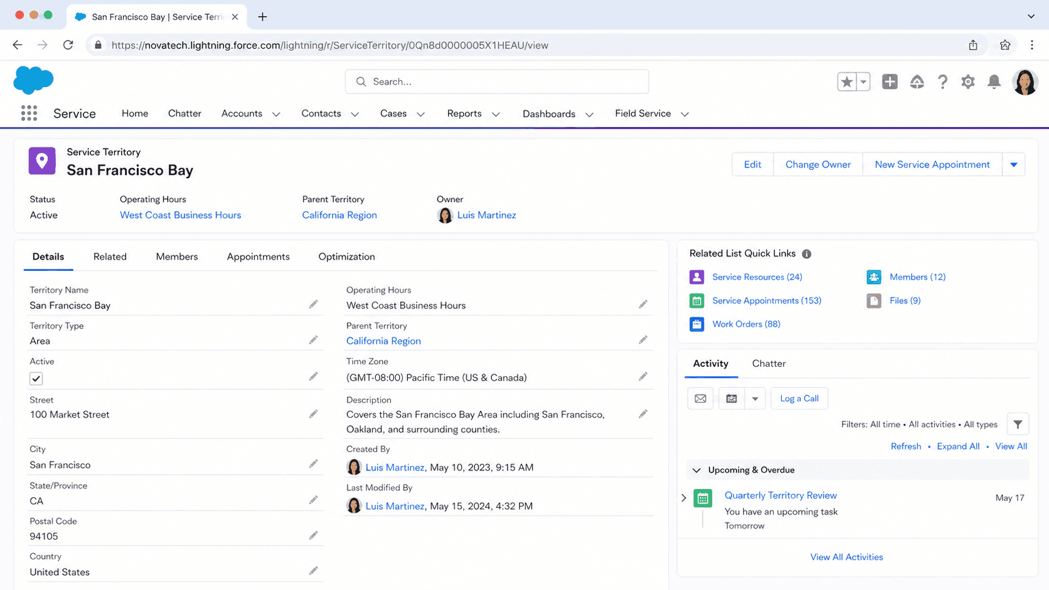
Task: Click the activity filter funnel icon
Action: (x=1018, y=424)
